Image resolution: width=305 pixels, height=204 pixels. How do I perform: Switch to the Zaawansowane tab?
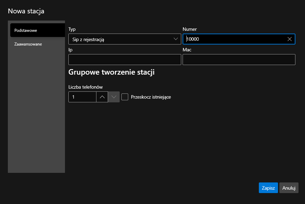click(x=28, y=44)
